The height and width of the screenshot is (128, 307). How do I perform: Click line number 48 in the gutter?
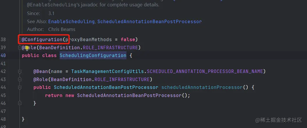(3, 119)
